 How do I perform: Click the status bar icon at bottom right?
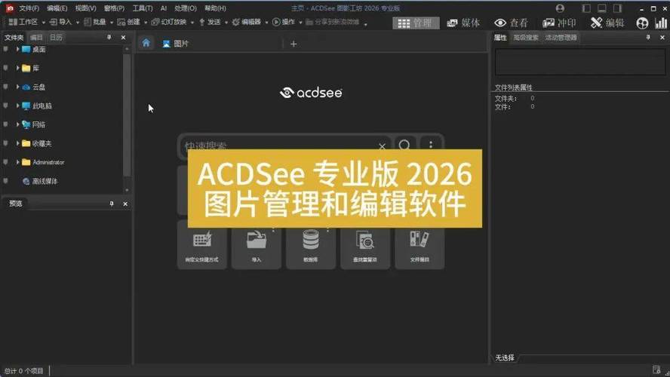pos(656,369)
